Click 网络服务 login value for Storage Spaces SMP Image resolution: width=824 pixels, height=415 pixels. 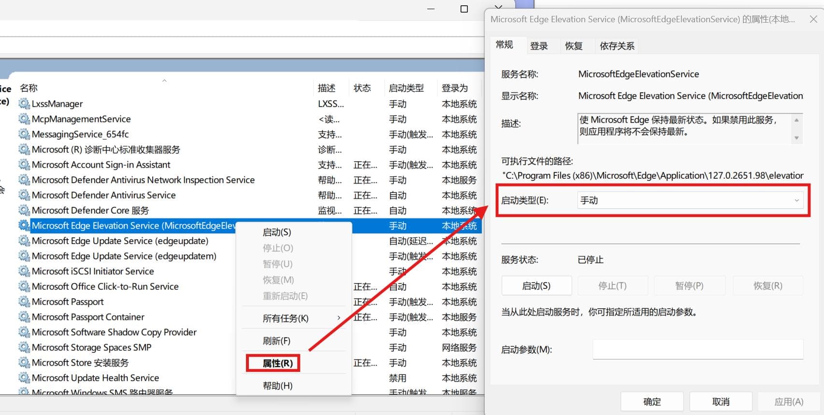[459, 347]
